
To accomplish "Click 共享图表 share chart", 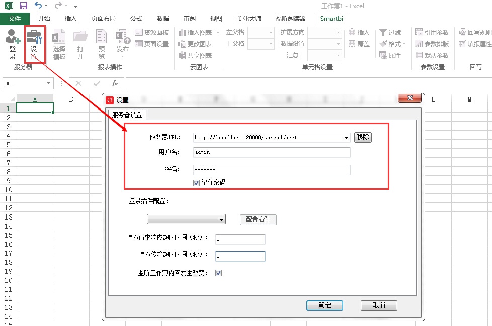I will (195, 55).
